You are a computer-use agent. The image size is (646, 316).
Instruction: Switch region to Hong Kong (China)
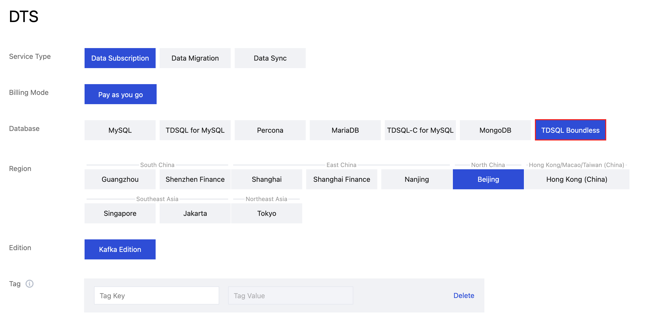pyautogui.click(x=576, y=179)
